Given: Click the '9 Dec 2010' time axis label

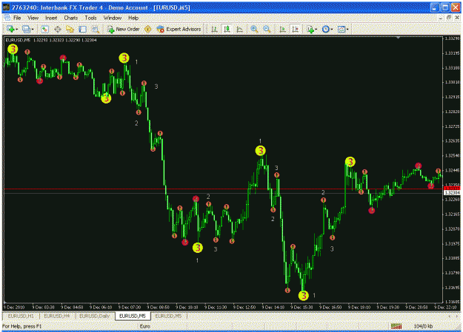Looking at the screenshot, I should (x=14, y=308).
